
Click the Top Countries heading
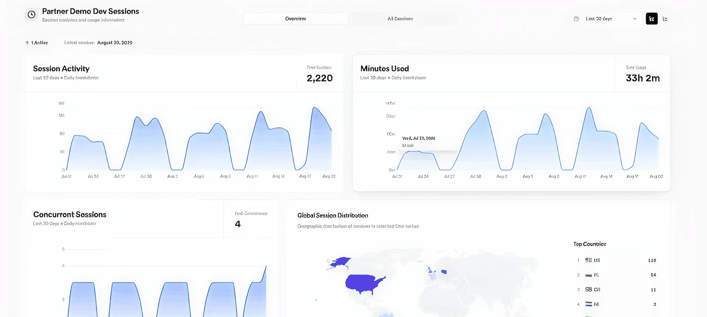click(589, 244)
